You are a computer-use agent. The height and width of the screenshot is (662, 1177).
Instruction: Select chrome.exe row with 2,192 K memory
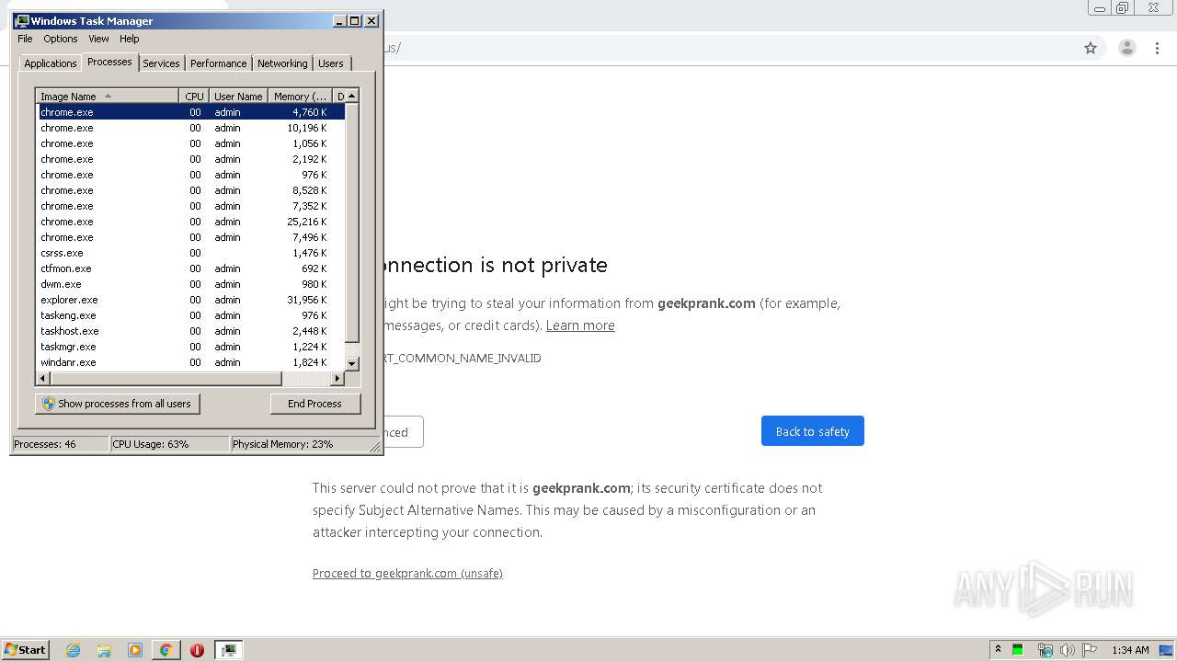click(190, 159)
